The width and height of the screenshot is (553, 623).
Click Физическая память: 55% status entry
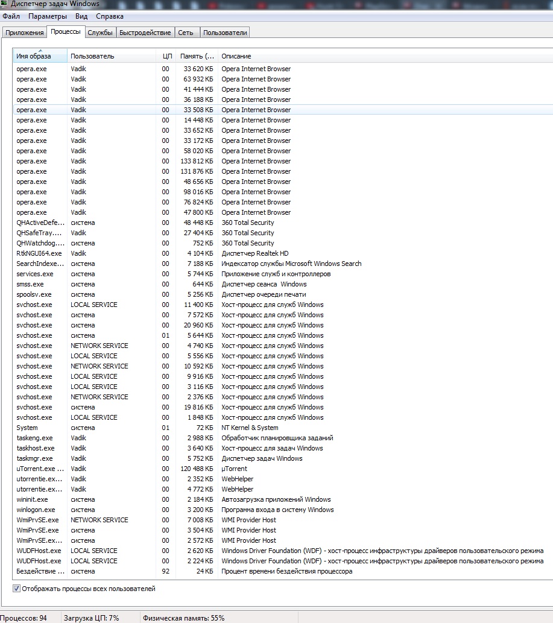click(183, 618)
